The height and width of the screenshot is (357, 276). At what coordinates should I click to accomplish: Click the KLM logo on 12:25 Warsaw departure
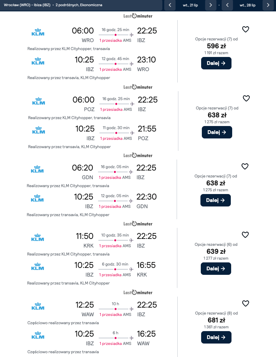click(38, 306)
